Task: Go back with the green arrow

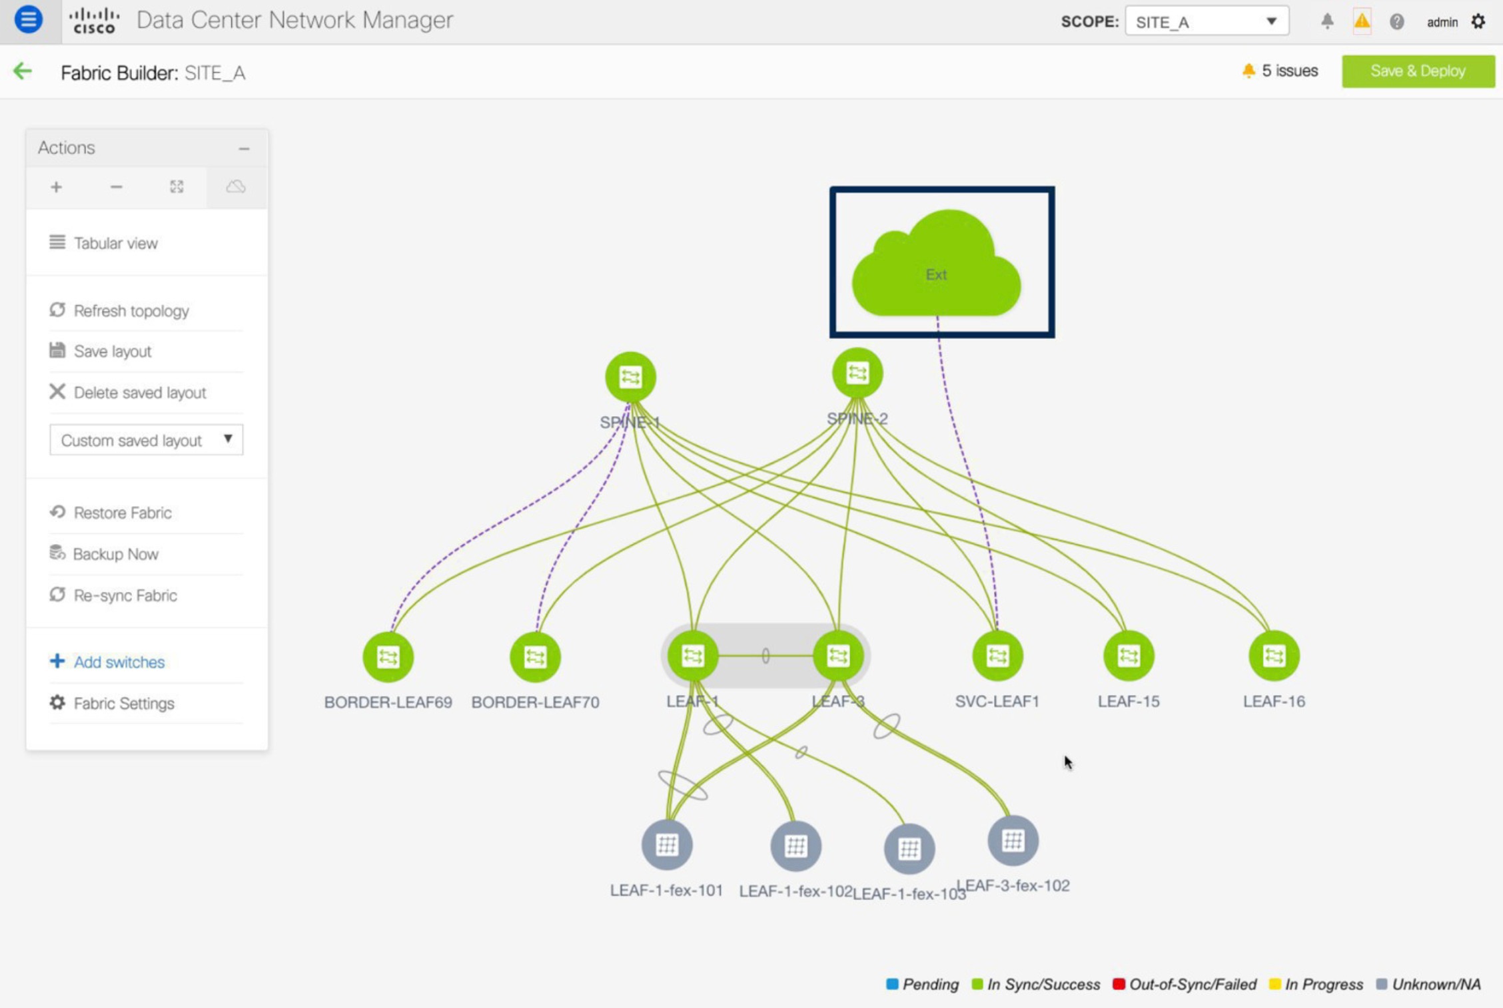Action: [x=23, y=71]
